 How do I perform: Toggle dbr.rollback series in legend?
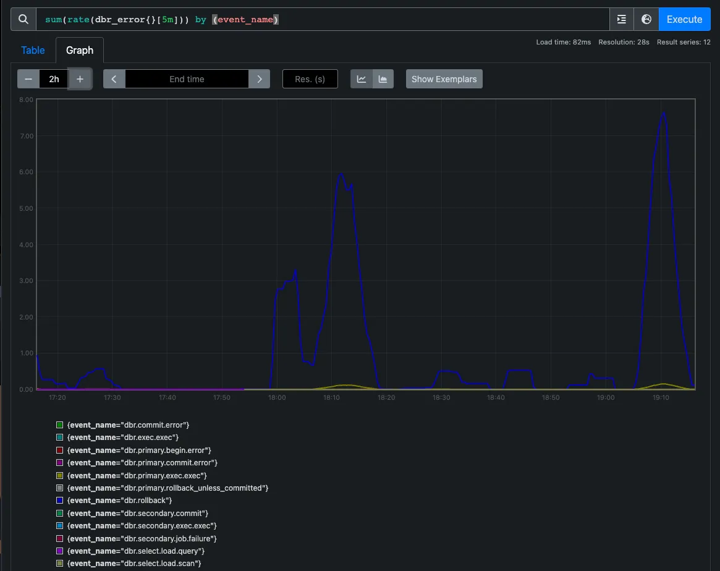[119, 501]
